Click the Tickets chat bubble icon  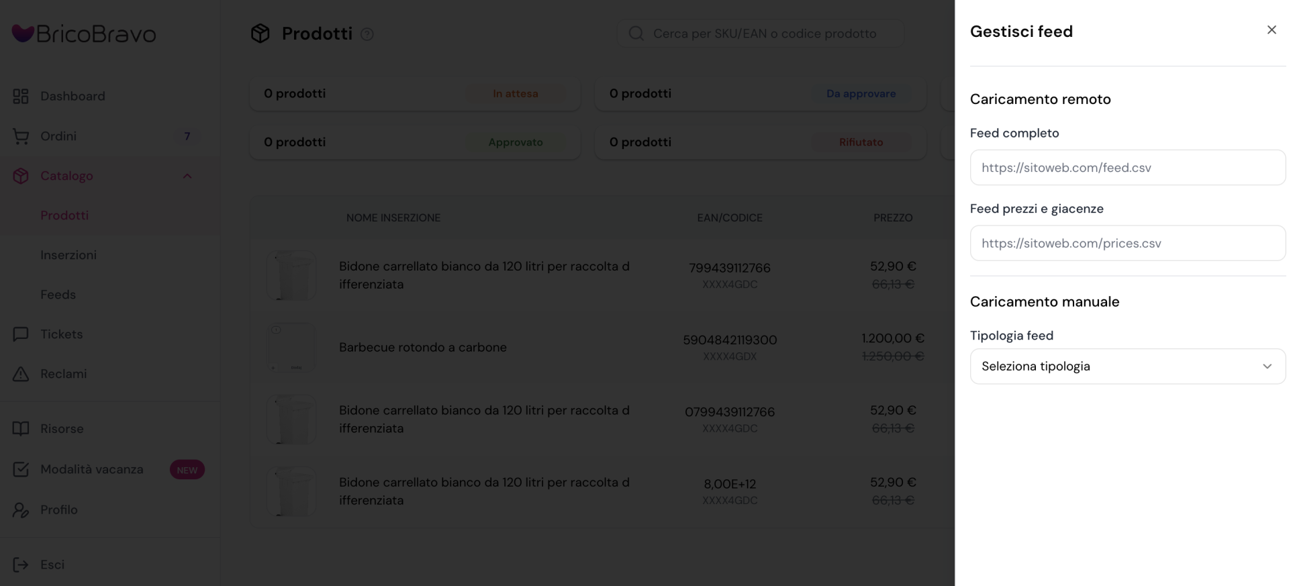pyautogui.click(x=21, y=334)
